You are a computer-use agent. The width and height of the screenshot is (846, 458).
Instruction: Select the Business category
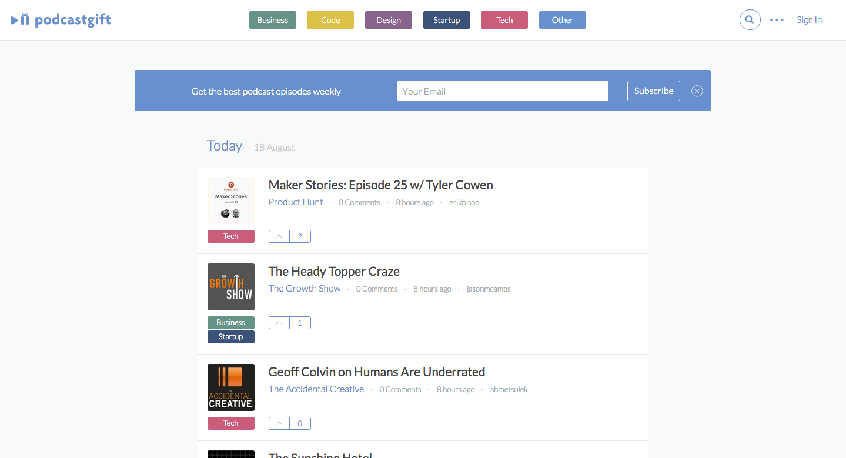tap(273, 20)
